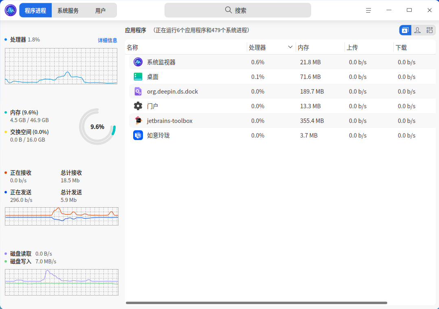Viewport: 439px width, 309px height.
Task: Click the memory usage 9.6% ring
Action: [97, 127]
